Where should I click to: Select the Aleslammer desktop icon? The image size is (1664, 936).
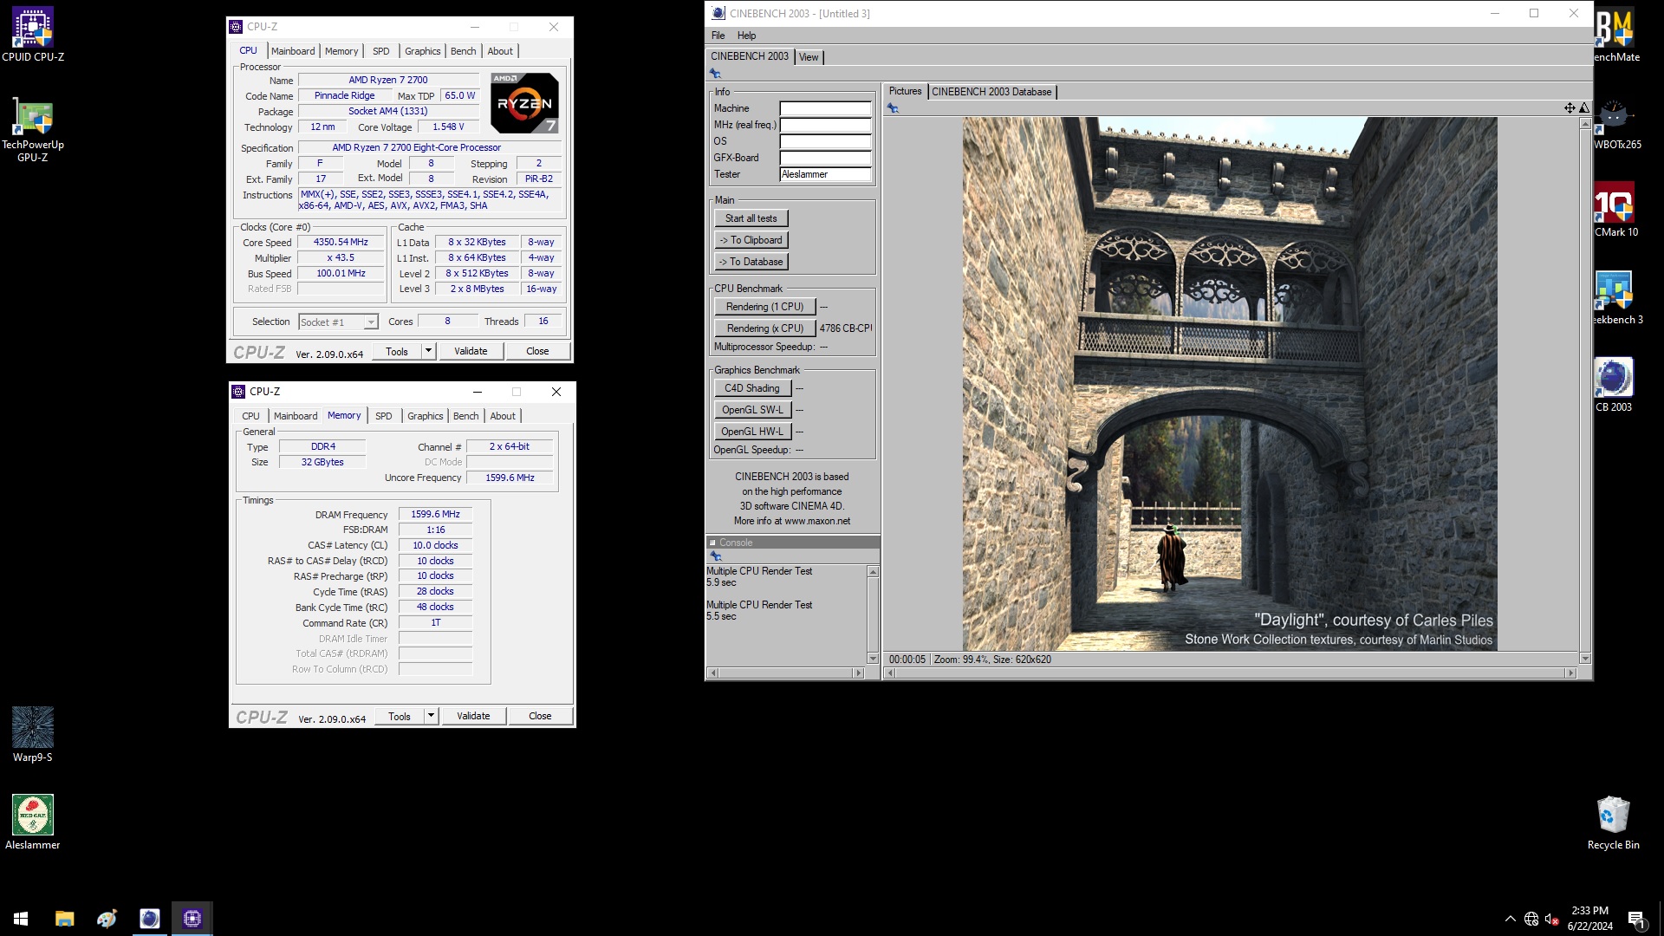(x=33, y=822)
